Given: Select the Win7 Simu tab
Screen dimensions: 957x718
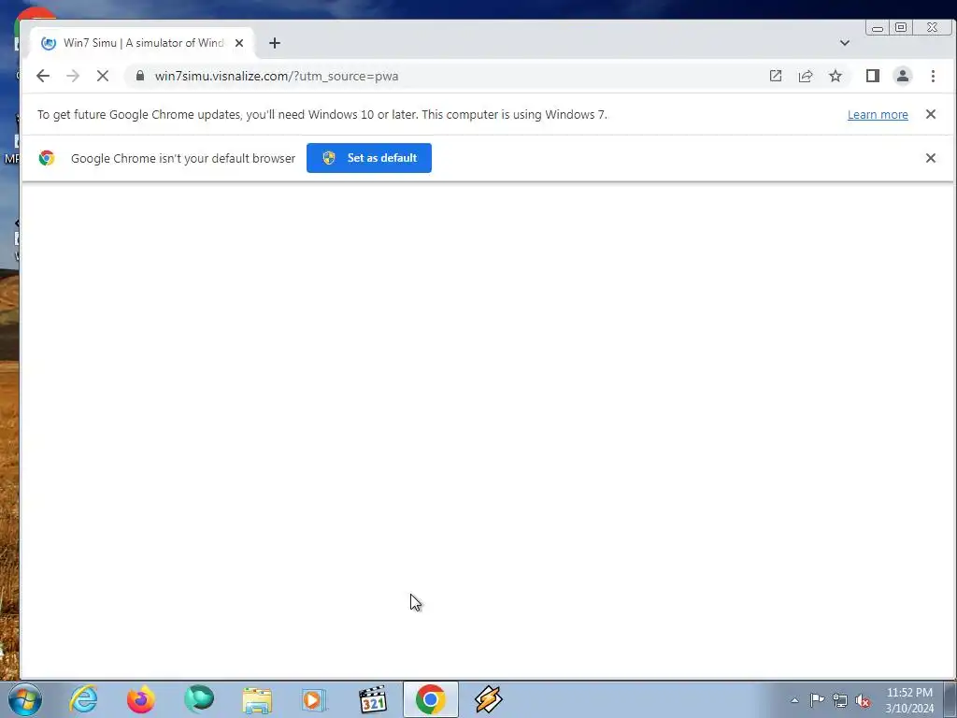Looking at the screenshot, I should [x=142, y=43].
